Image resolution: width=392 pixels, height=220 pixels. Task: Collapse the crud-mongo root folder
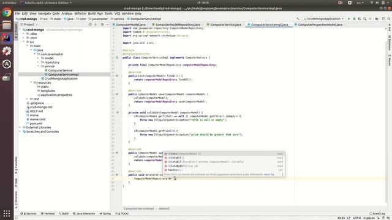click(x=20, y=29)
